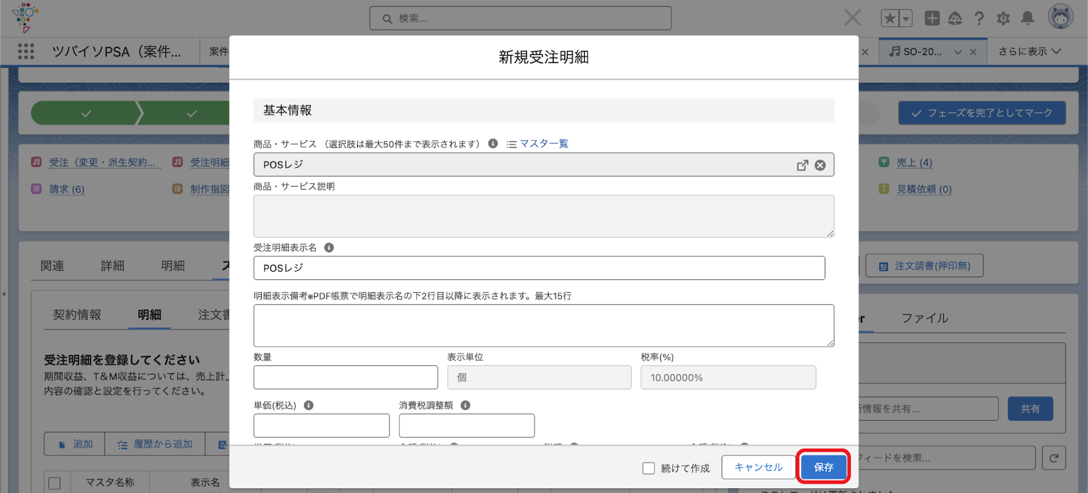Show info tooltip for 受注明細表示名
The height and width of the screenshot is (493, 1088).
(x=329, y=248)
